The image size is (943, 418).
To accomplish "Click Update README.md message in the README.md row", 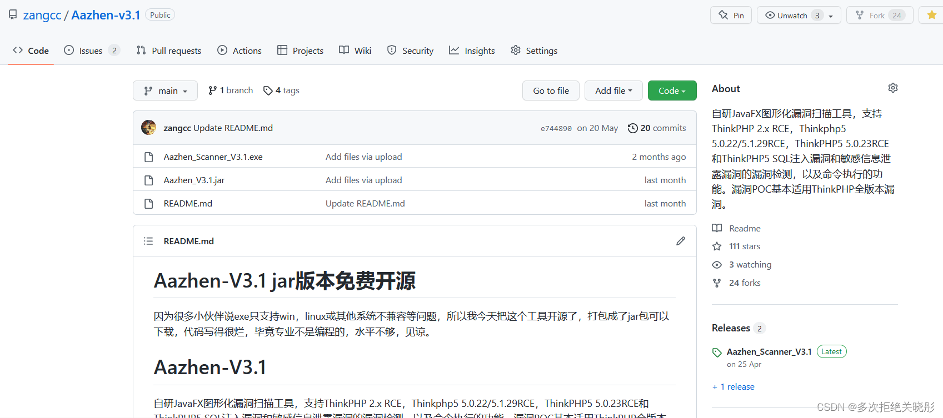I will [365, 204].
